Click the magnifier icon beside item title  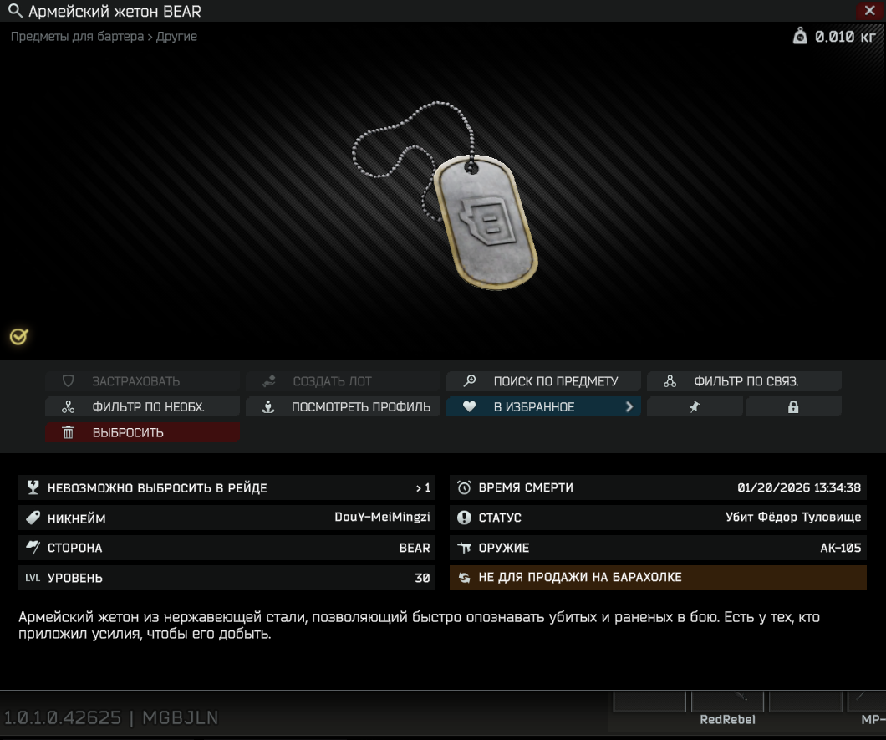point(15,11)
